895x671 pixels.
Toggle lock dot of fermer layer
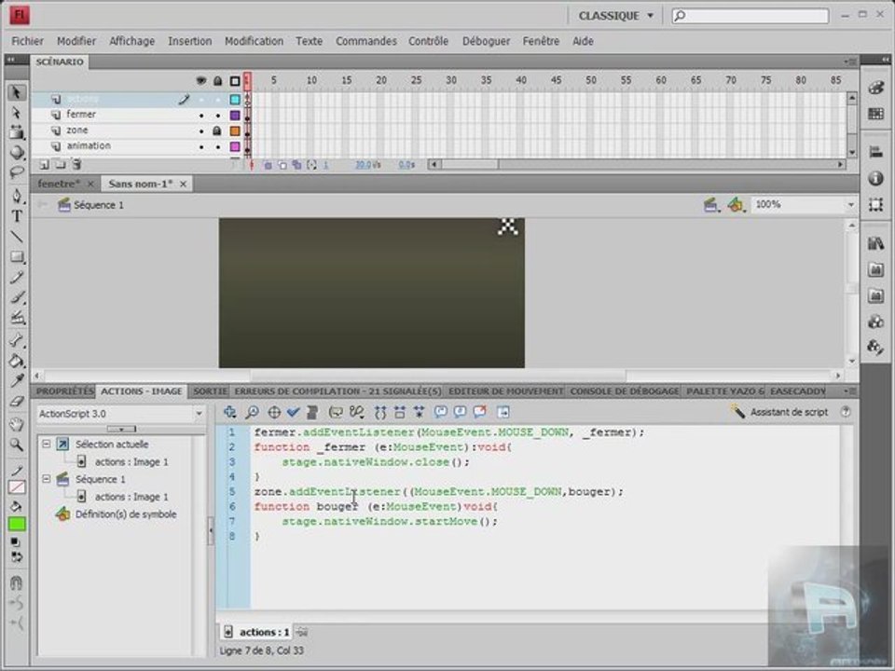[x=217, y=116]
